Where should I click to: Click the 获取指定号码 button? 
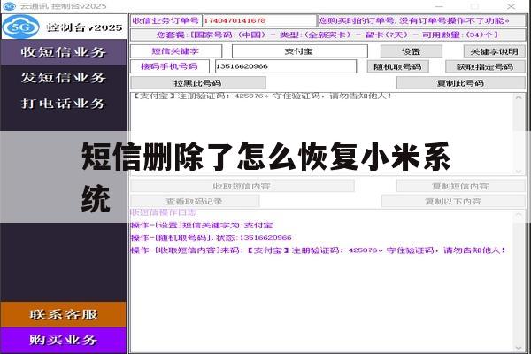[x=485, y=66]
